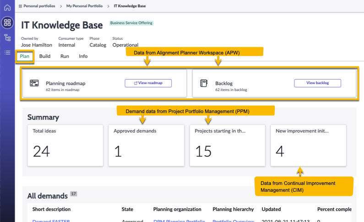Click the All demands count badge 17
The height and width of the screenshot is (222, 364).
(74, 194)
